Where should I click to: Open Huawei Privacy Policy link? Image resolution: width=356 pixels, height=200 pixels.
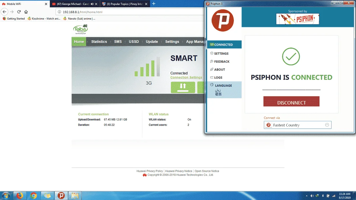(150, 171)
